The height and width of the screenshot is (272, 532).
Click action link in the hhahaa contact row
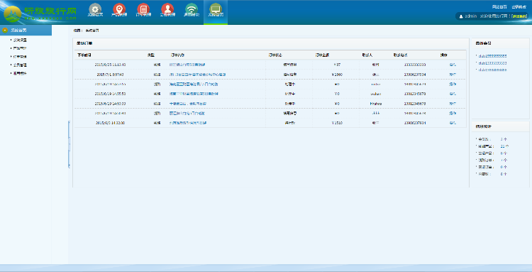(x=453, y=104)
